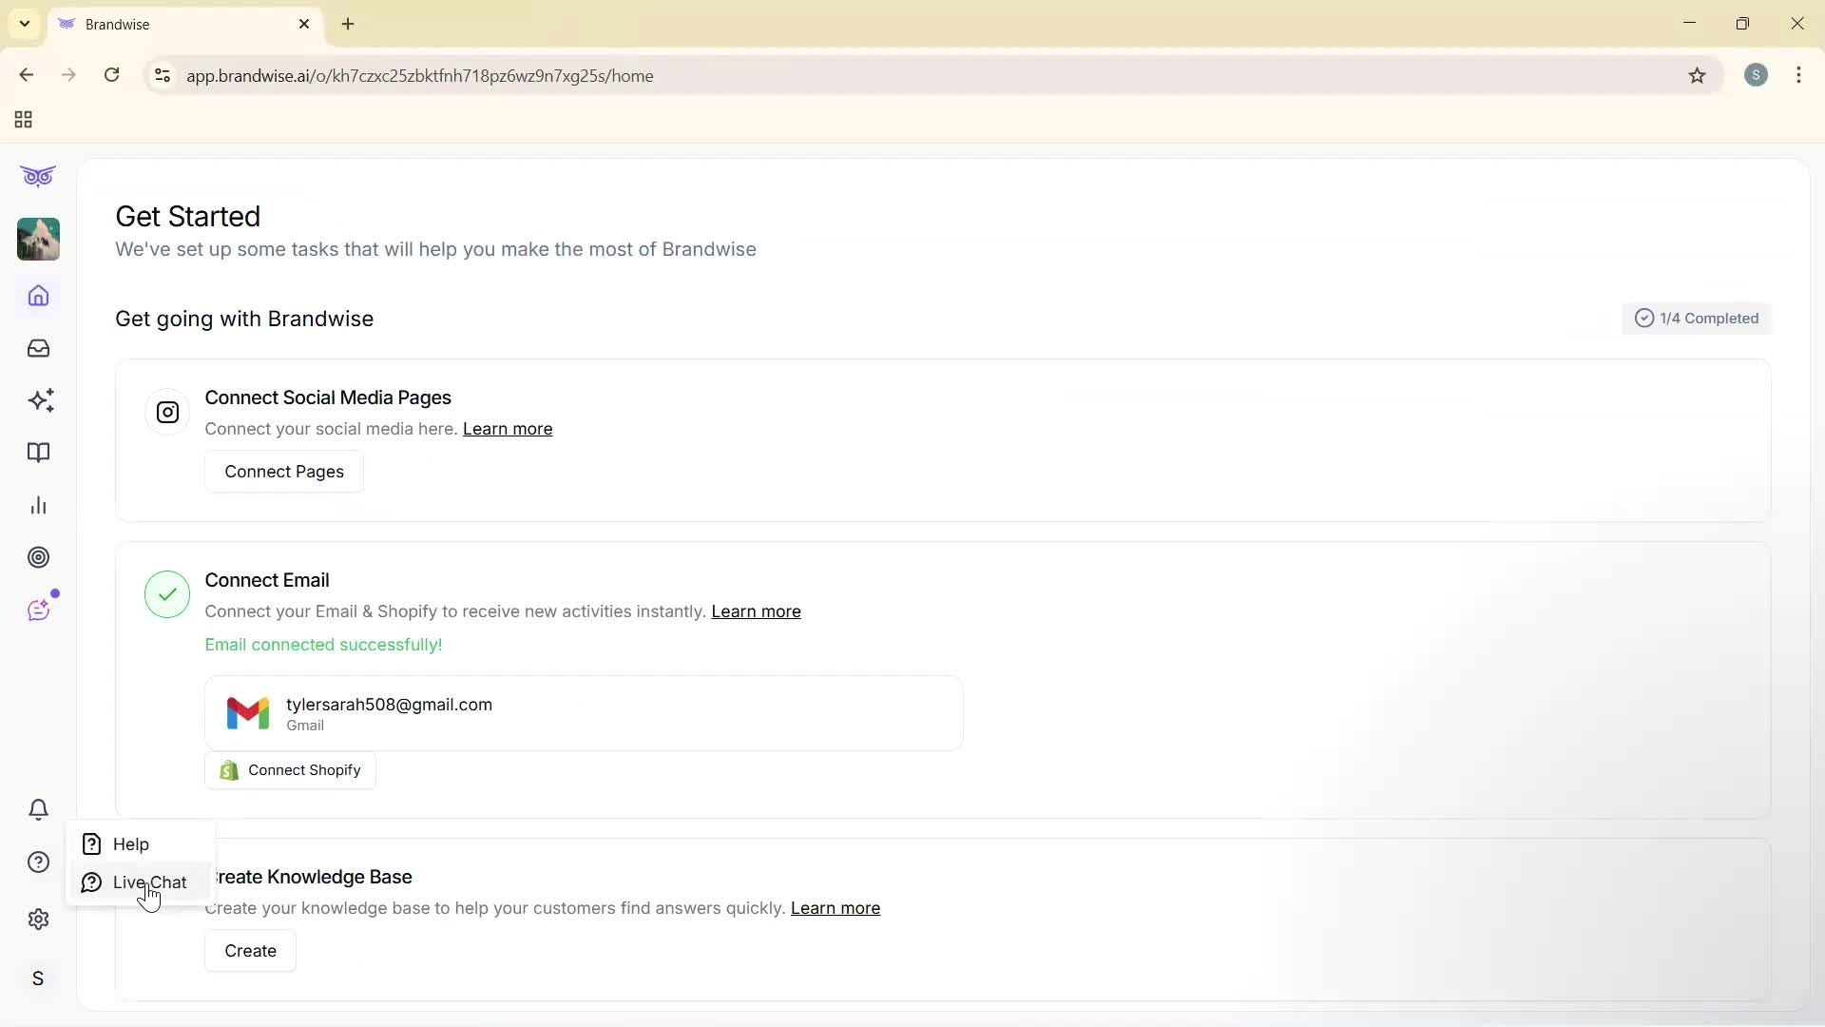Screen dimensions: 1825x1027
Task: Select the workspace avatar thumbnail
Action: 38,239
